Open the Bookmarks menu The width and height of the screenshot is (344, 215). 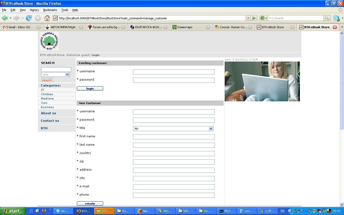coord(50,10)
